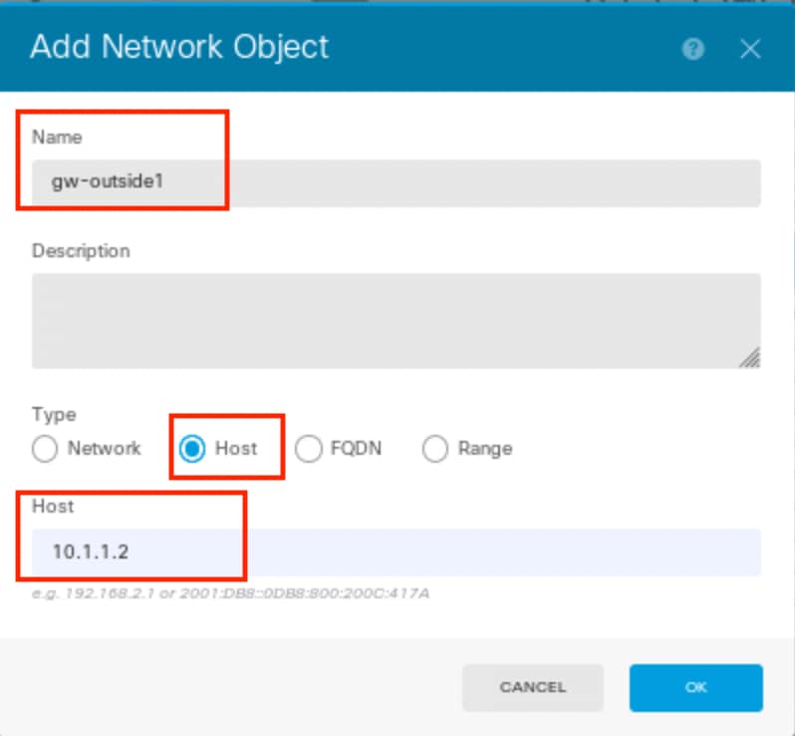The height and width of the screenshot is (736, 795).
Task: Open the help icon in dialog header
Action: [x=692, y=49]
